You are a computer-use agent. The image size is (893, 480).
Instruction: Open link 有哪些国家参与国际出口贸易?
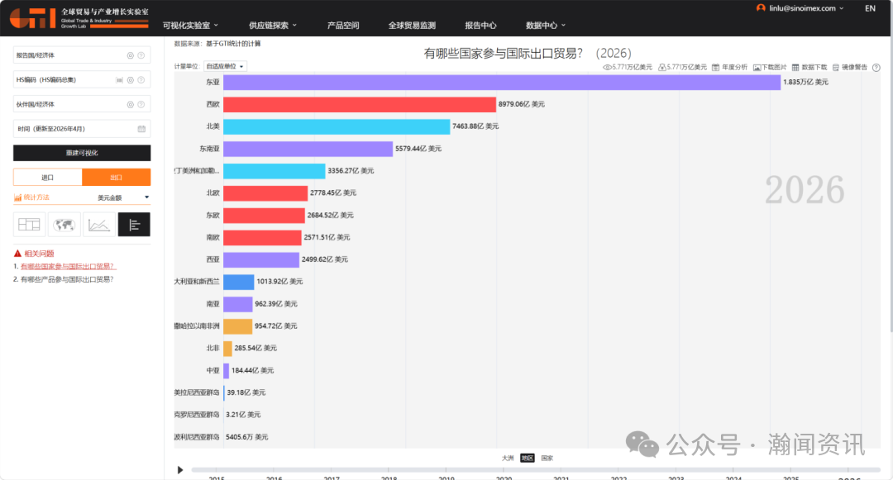[x=69, y=266]
